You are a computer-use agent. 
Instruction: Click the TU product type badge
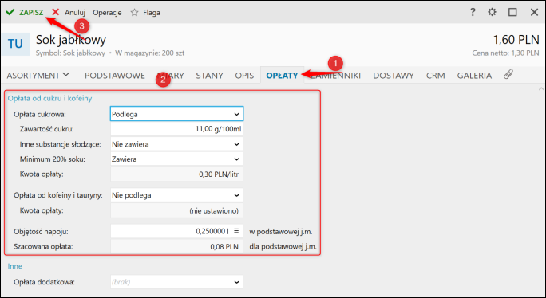[x=15, y=44]
